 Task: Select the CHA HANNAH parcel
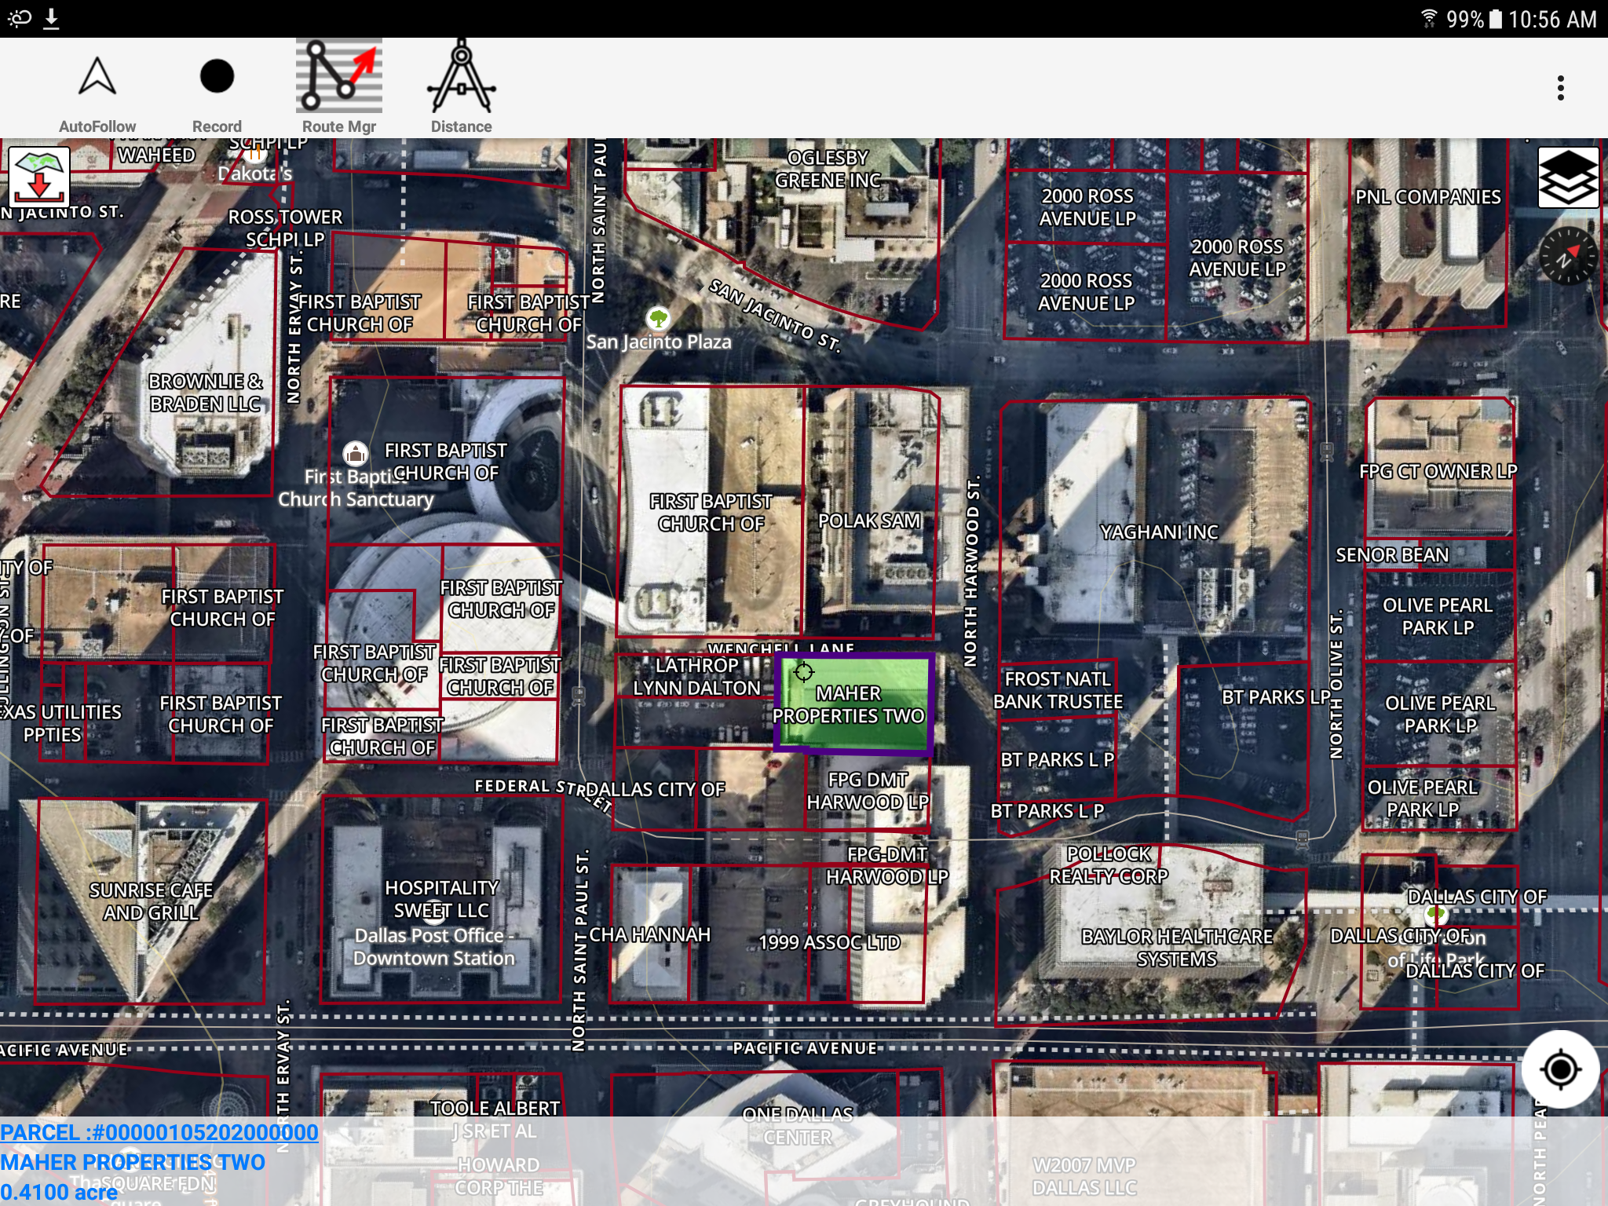pyautogui.click(x=650, y=934)
